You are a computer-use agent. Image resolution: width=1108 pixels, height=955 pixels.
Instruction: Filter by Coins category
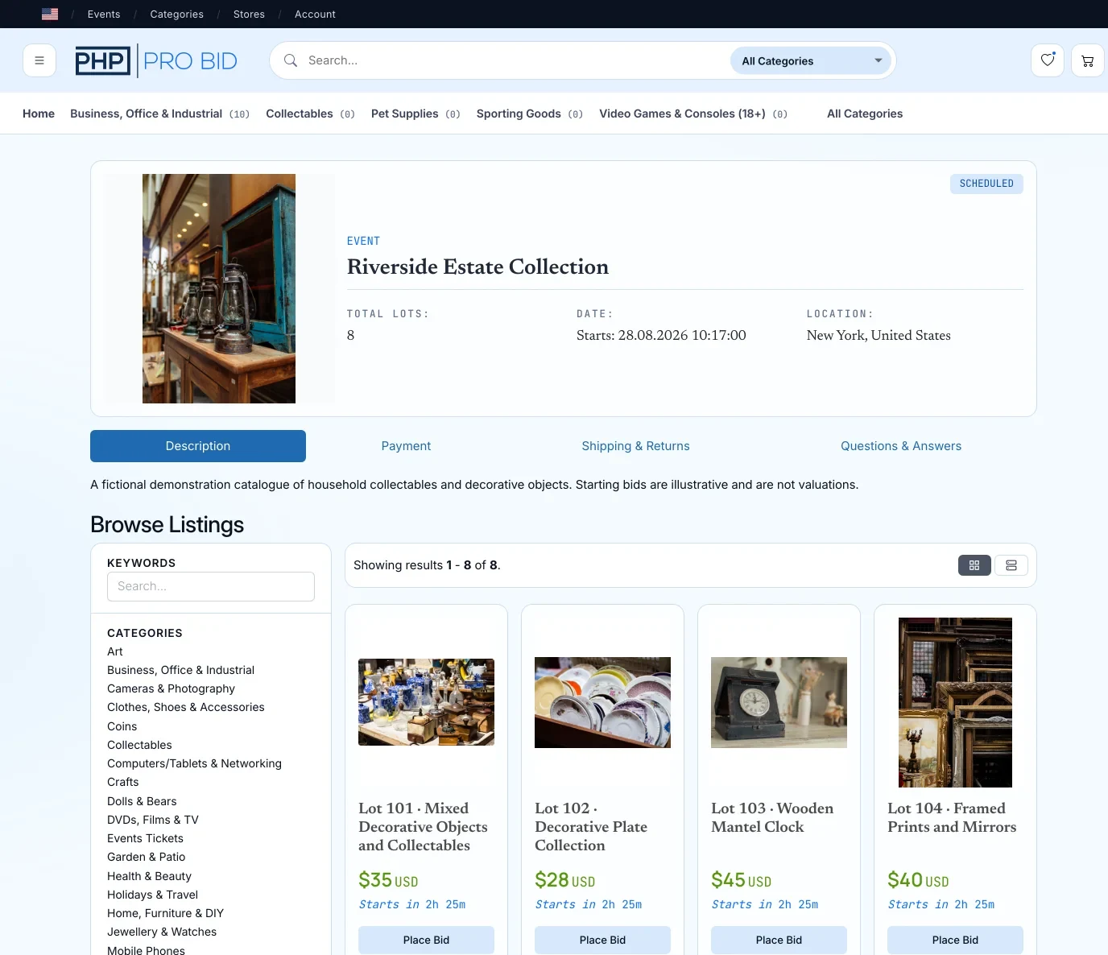pyautogui.click(x=122, y=726)
